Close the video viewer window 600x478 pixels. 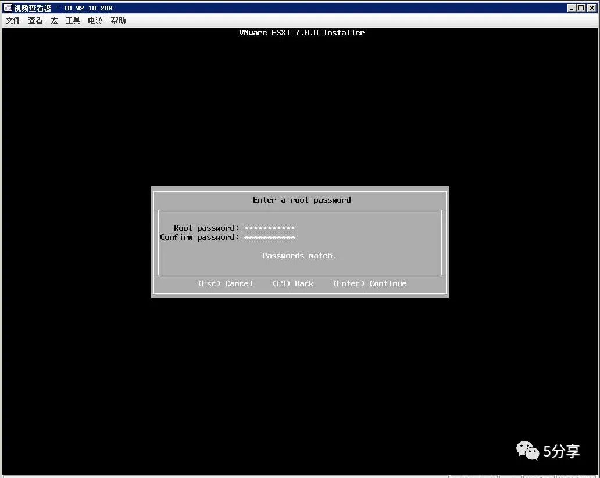593,8
